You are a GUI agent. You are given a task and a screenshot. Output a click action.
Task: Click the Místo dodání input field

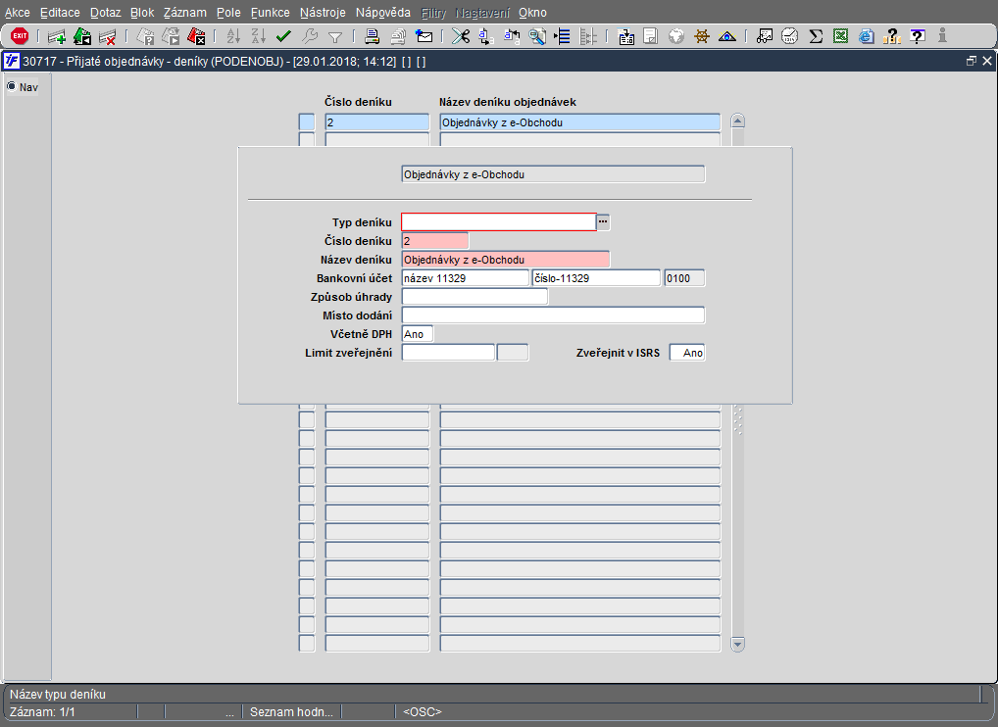[553, 315]
